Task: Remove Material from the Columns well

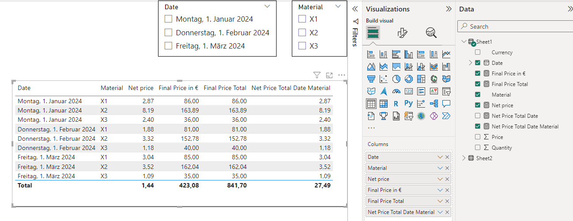Action: click(447, 168)
